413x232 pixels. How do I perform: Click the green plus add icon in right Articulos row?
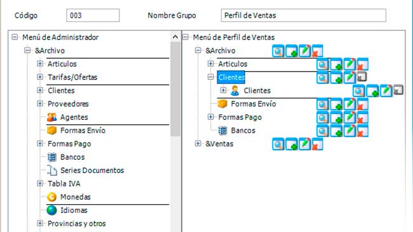pos(336,64)
